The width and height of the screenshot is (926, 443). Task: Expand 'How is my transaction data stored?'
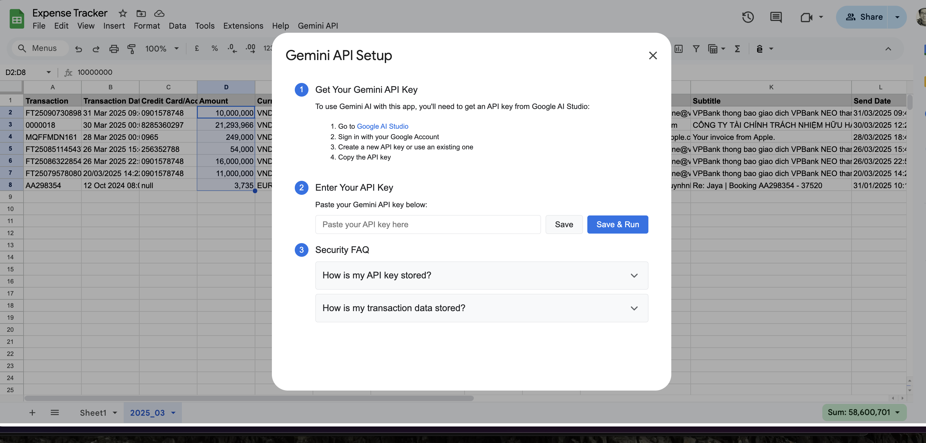pos(481,308)
